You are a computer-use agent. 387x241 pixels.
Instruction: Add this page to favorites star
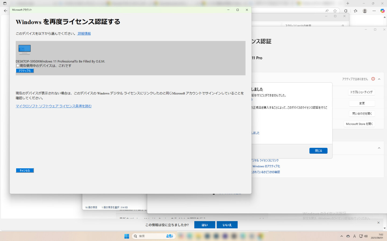335,11
